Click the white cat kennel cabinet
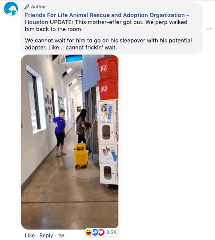 [108, 143]
